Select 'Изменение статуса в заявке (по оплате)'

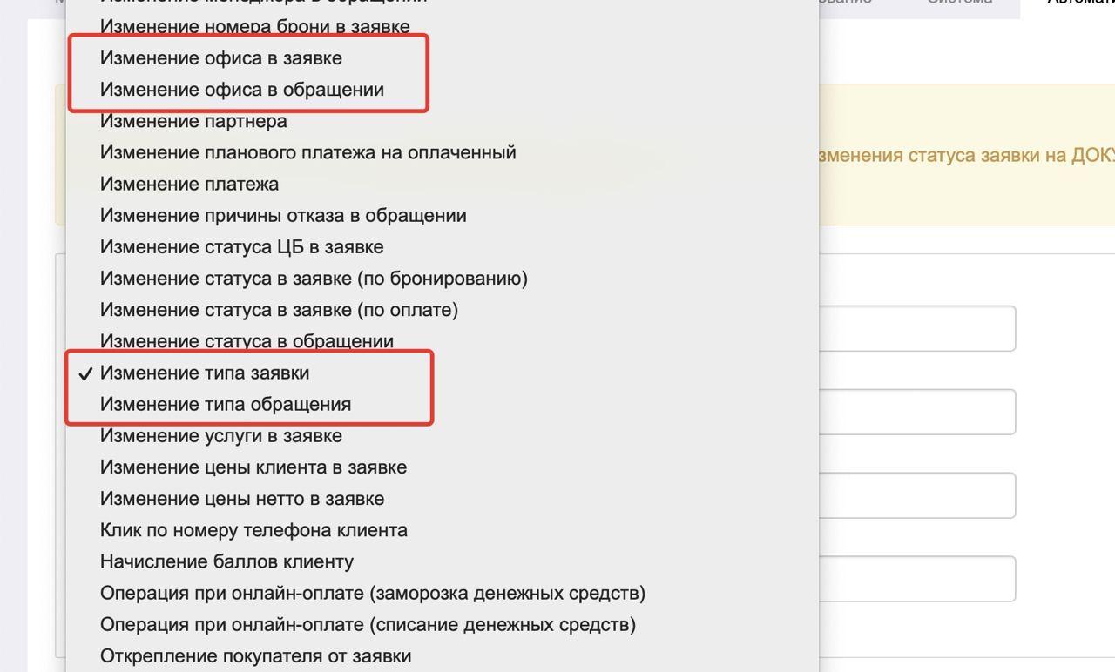[x=279, y=310]
